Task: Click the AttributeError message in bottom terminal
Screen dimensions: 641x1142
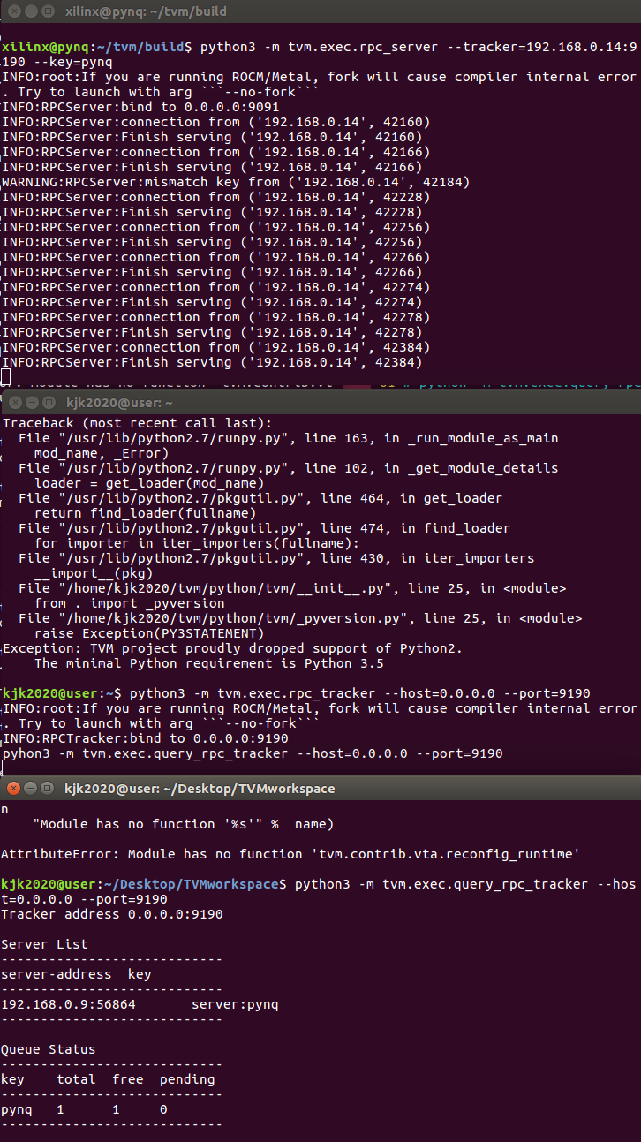Action: (290, 854)
